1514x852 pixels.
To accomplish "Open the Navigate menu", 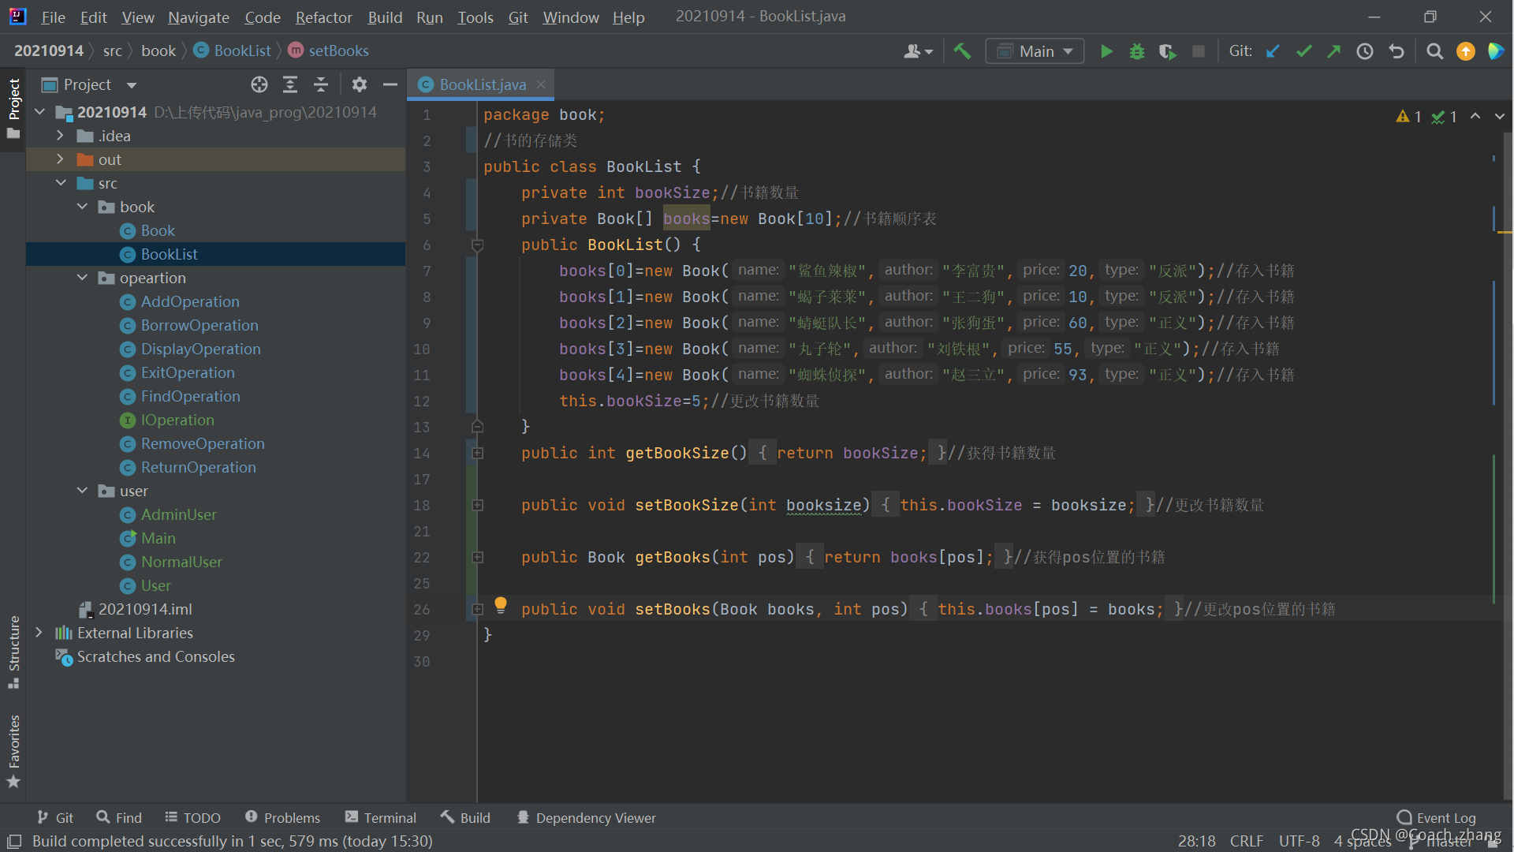I will [x=198, y=17].
